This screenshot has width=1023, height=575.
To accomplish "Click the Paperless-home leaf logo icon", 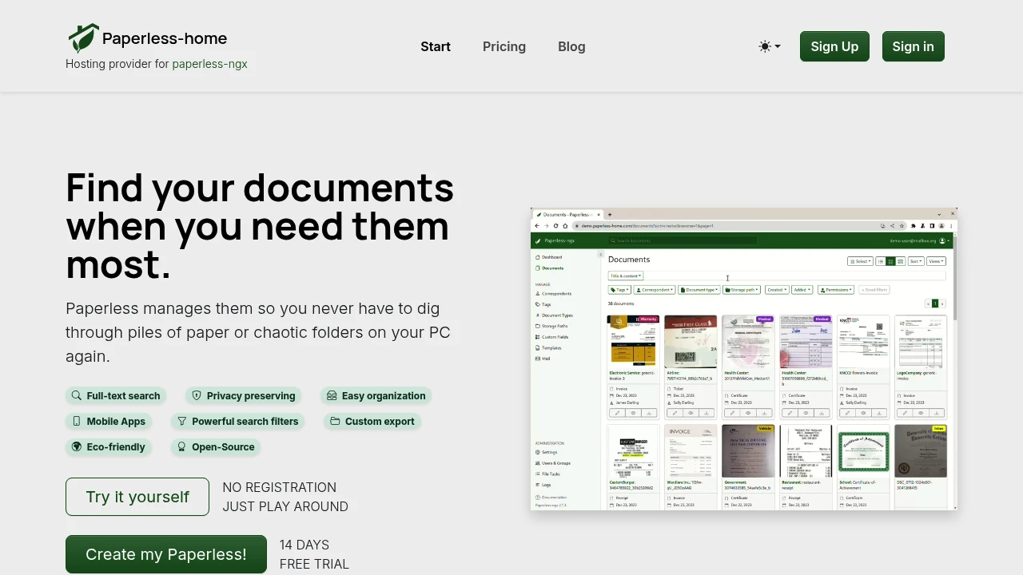I will tap(83, 38).
